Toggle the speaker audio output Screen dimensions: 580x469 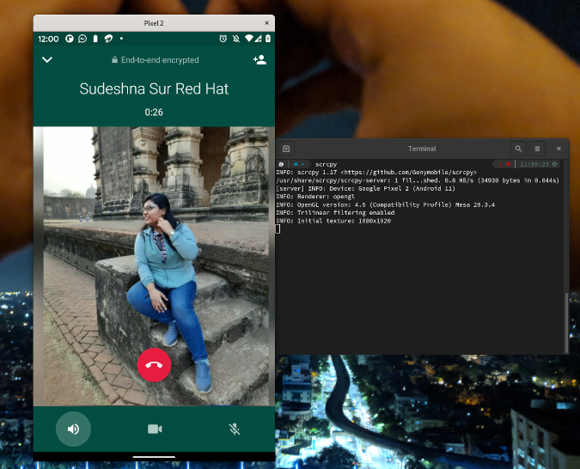pyautogui.click(x=73, y=429)
